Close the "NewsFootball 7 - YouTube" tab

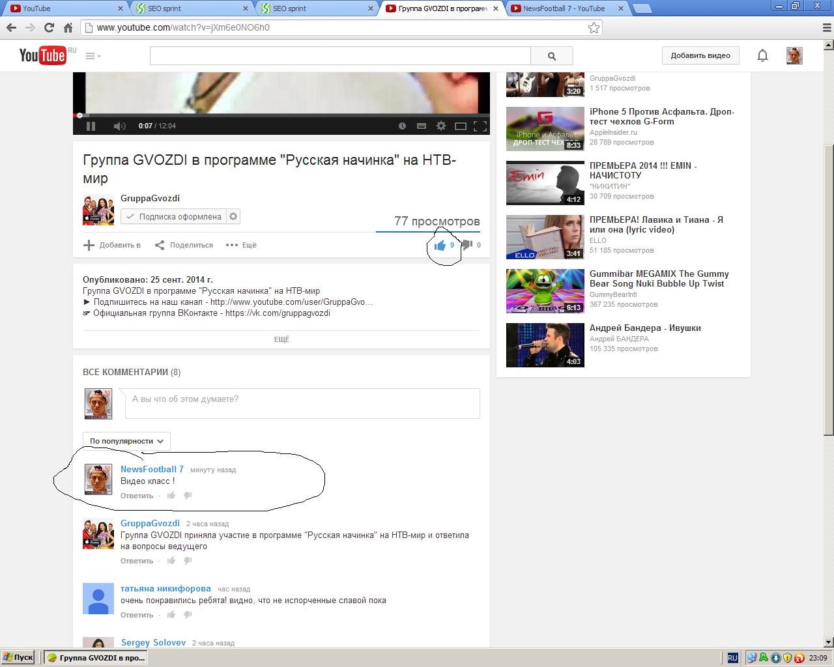[620, 8]
